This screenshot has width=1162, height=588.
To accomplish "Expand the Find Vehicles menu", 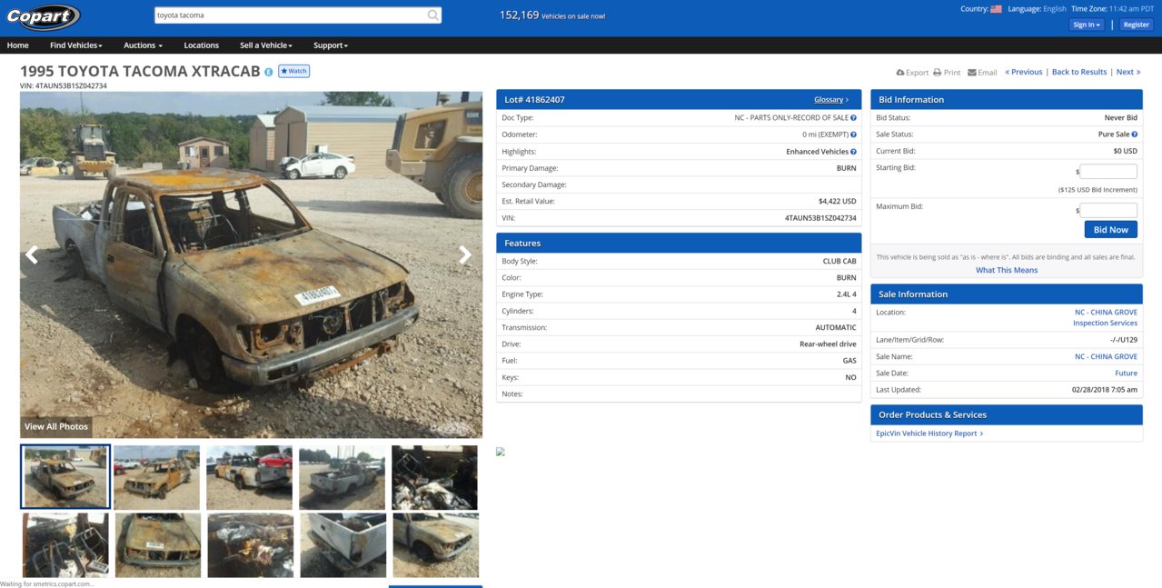I will pos(76,45).
